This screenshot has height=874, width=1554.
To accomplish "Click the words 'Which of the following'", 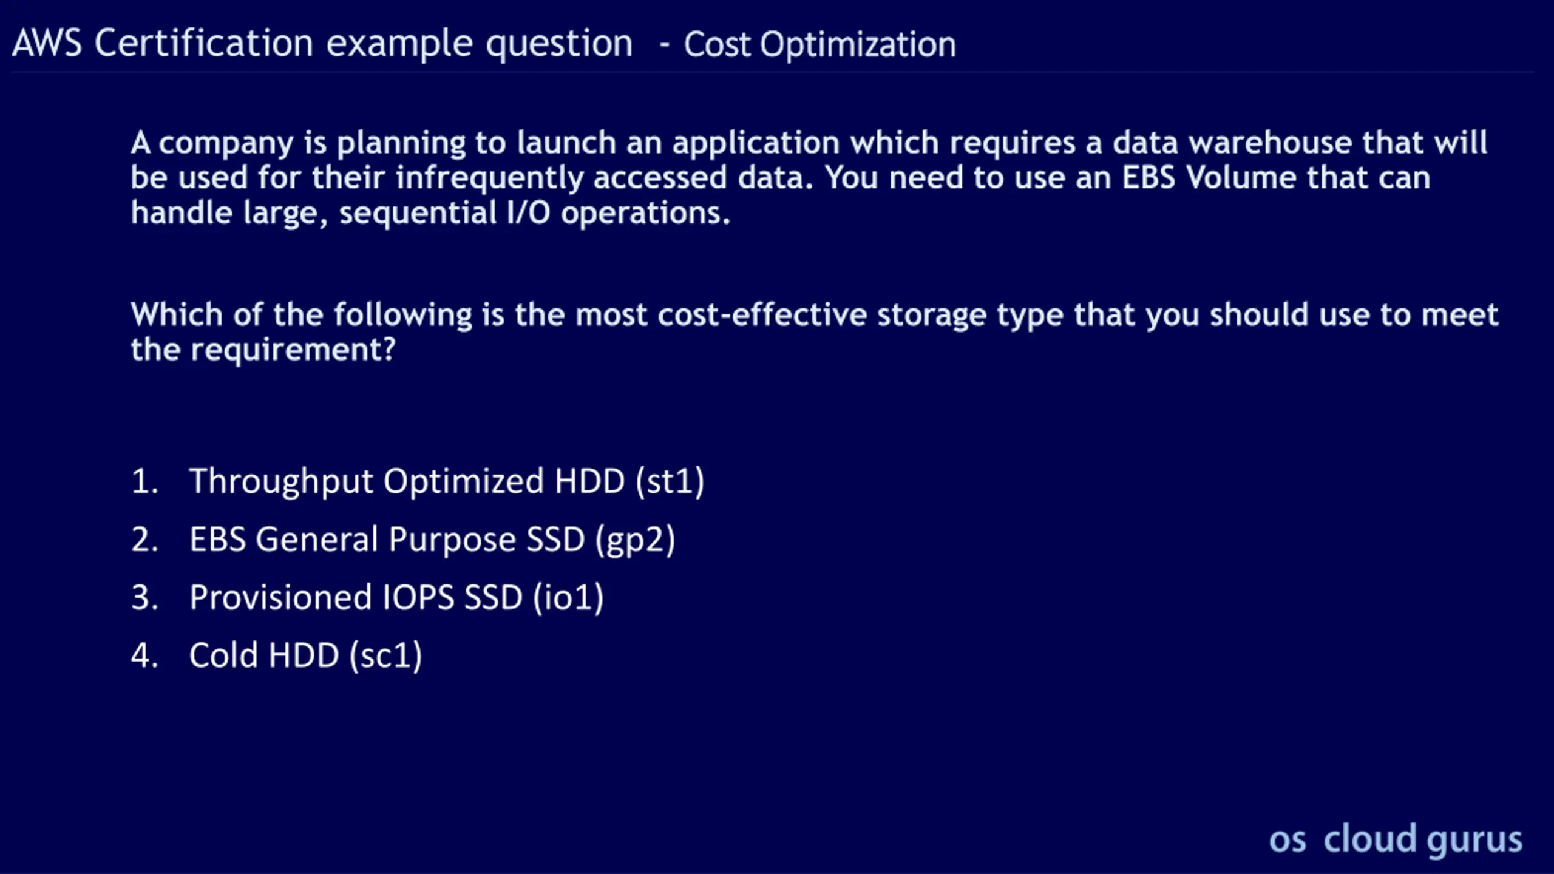I will (301, 316).
